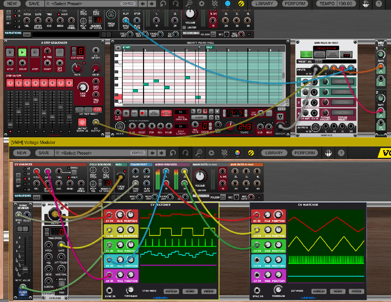Viewport: 391px width, 302px height.
Task: Open PARAM SELECT dropdown for row 4
Action: tap(342, 112)
